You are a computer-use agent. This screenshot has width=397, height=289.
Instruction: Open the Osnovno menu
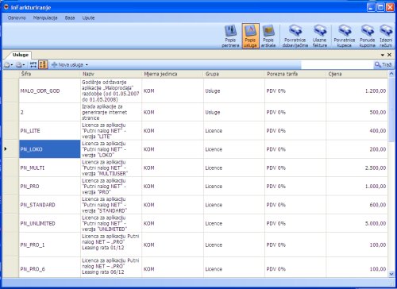coord(17,17)
